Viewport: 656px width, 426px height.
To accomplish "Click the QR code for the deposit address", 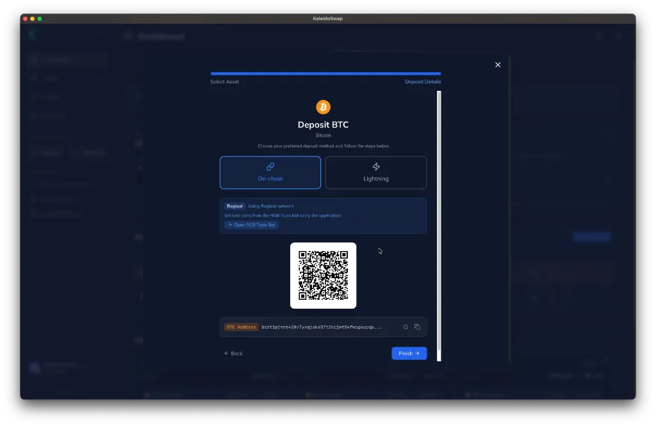I will click(x=323, y=275).
